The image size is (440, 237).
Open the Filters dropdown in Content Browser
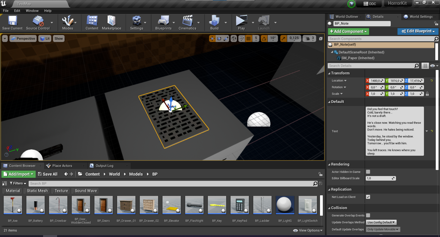coord(18,184)
